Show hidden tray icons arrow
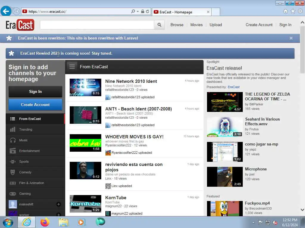 (253, 223)
